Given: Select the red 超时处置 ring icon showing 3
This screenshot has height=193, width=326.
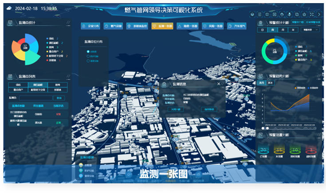Looking at the screenshot, I should click(310, 151).
